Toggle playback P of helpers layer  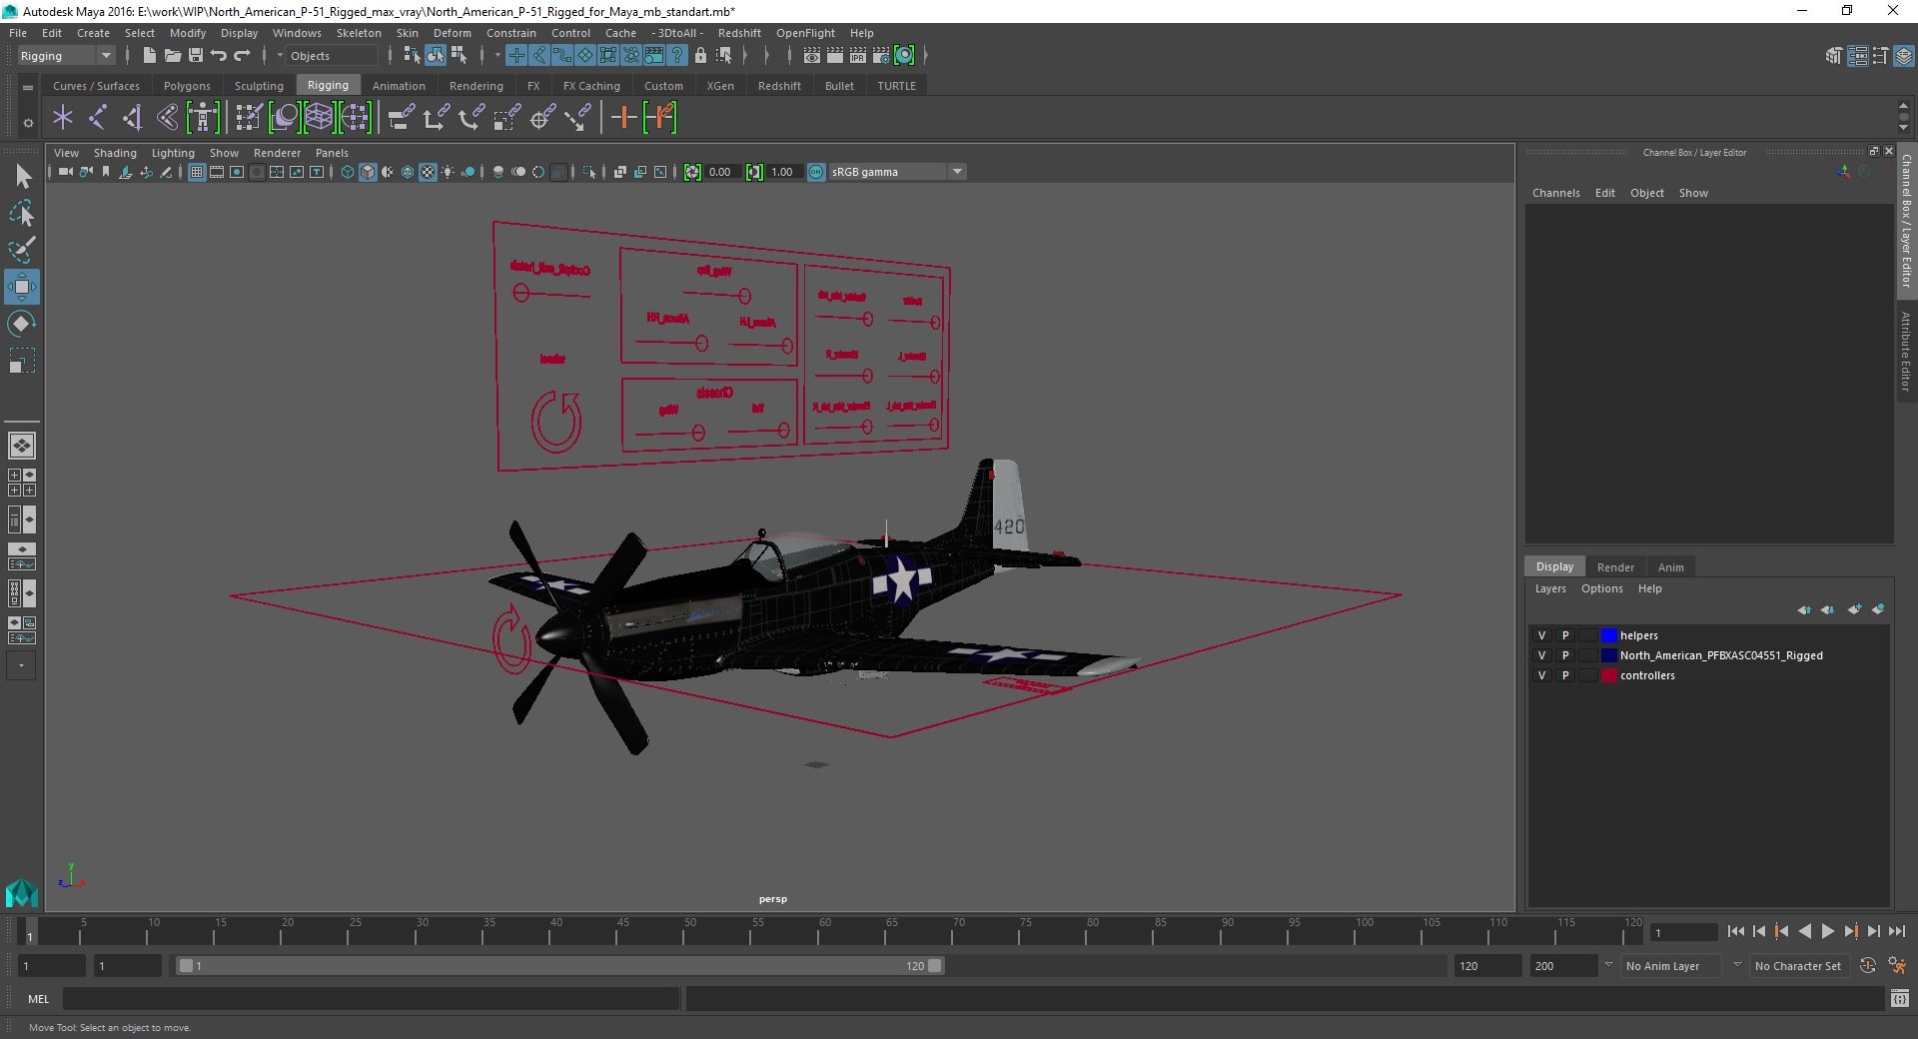(1565, 635)
